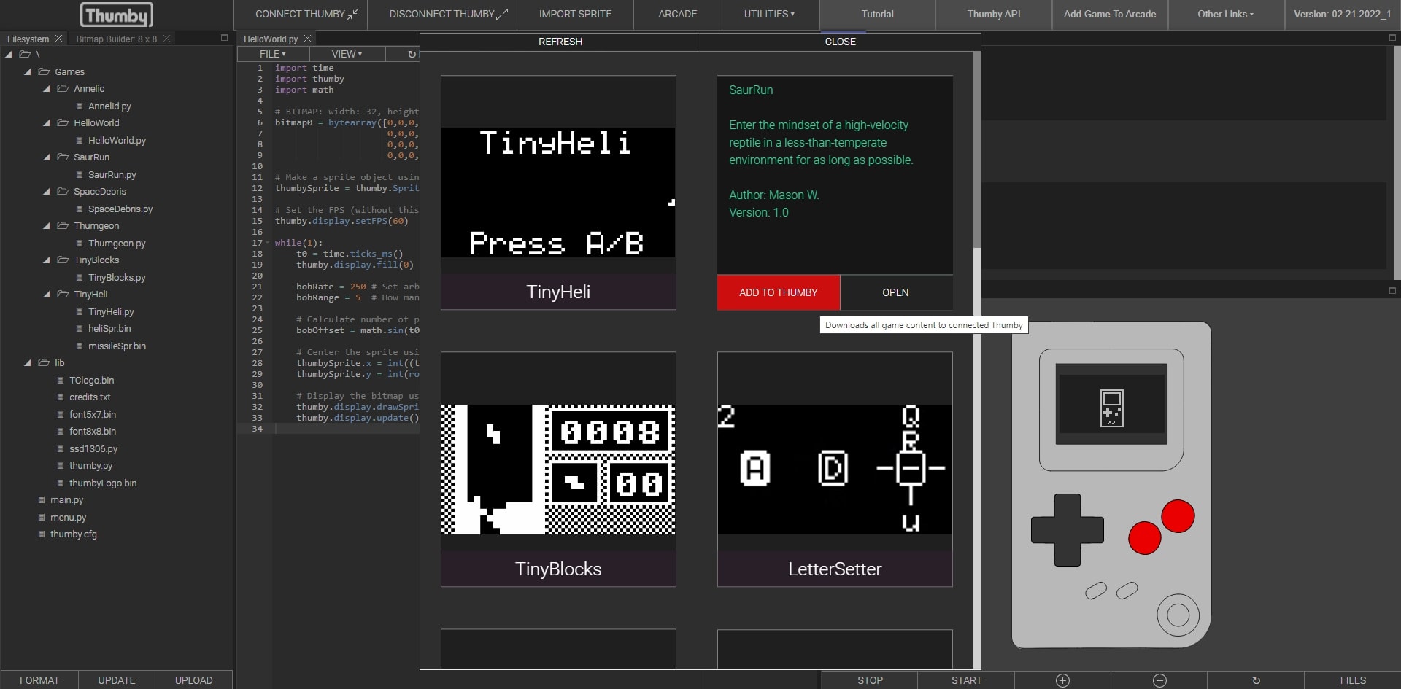Image resolution: width=1401 pixels, height=689 pixels.
Task: Collapse the Games folder in the tree
Action: pos(28,71)
